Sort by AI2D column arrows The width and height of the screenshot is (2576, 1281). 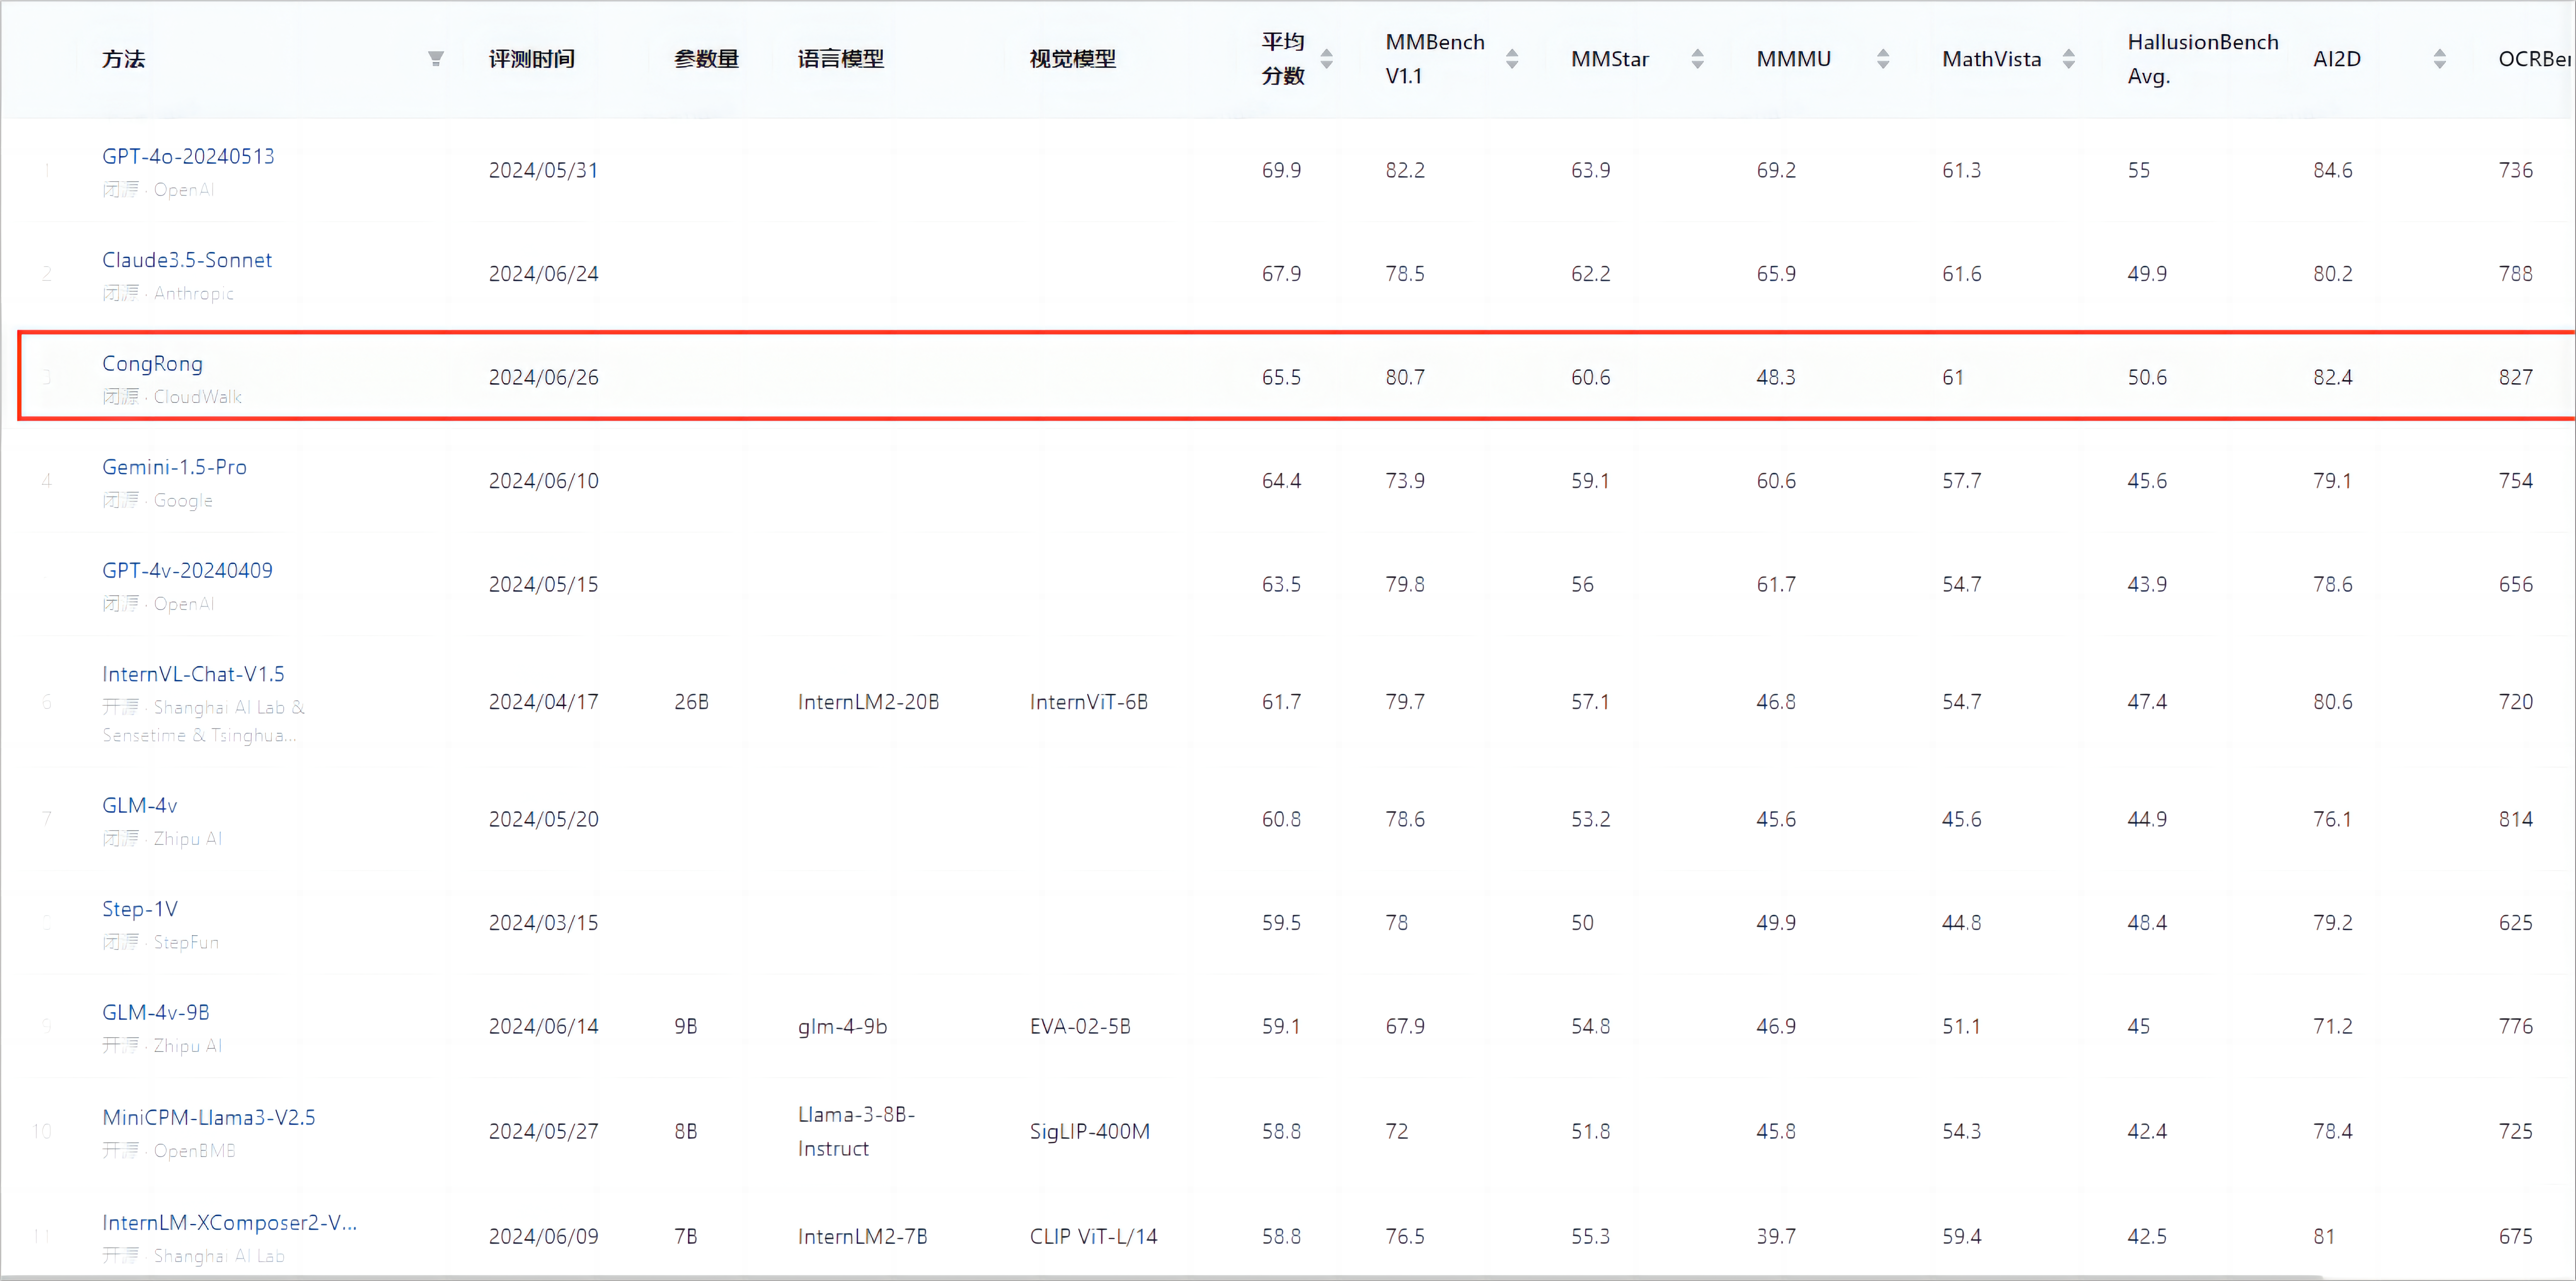click(x=2439, y=59)
